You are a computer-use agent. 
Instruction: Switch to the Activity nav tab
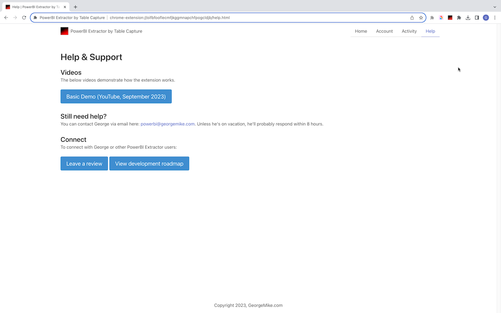409,31
